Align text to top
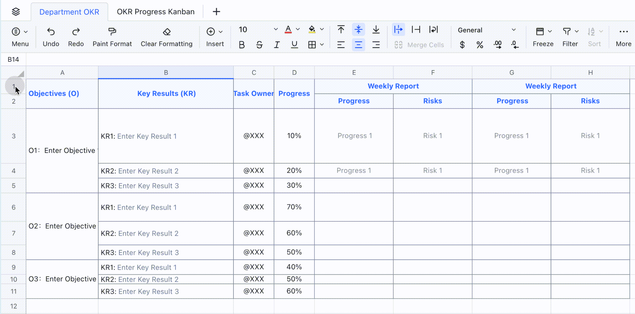The width and height of the screenshot is (635, 314). point(341,29)
